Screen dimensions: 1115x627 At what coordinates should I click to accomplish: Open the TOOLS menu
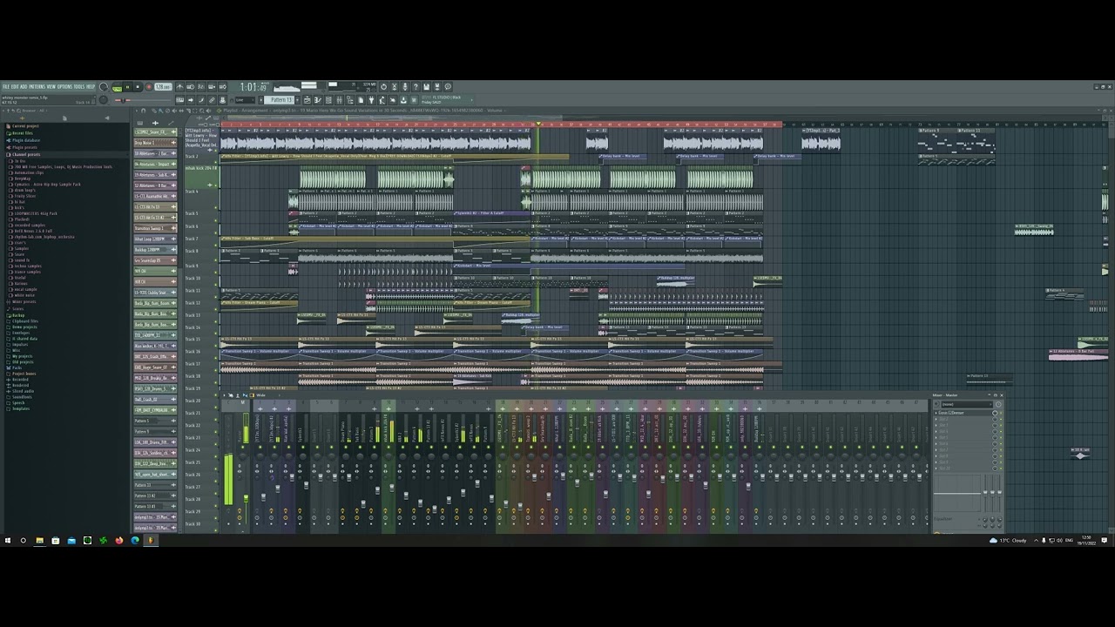point(79,87)
